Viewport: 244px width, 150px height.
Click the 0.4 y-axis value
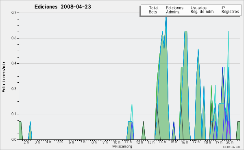pos(13,63)
